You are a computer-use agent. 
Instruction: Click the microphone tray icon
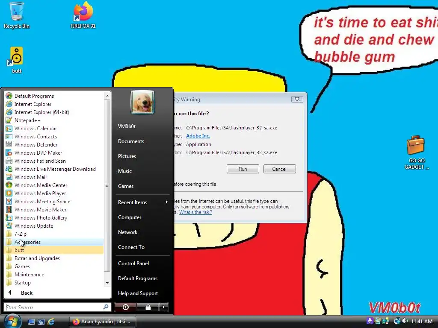(370, 321)
